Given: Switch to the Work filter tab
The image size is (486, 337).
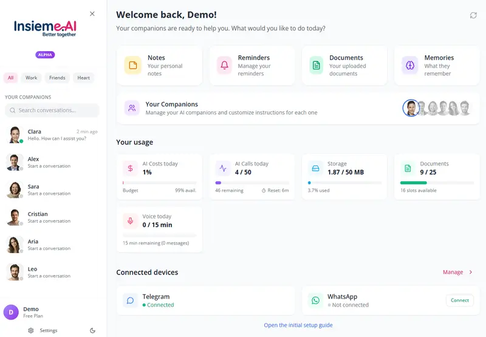Looking at the screenshot, I should pos(31,78).
